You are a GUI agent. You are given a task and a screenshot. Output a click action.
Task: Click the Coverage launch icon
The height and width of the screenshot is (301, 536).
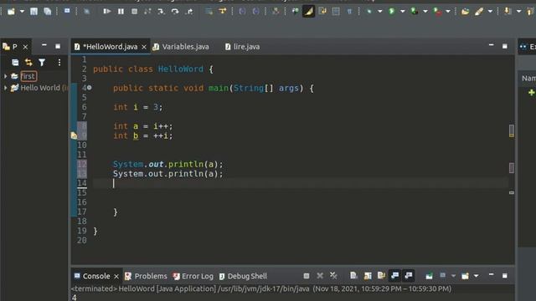point(415,12)
